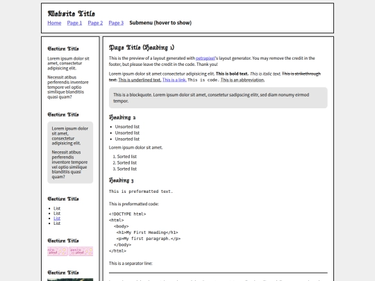Viewport: 375px width, 281px height.
Task: Click the second pink petrapixel badge
Action: point(81,251)
